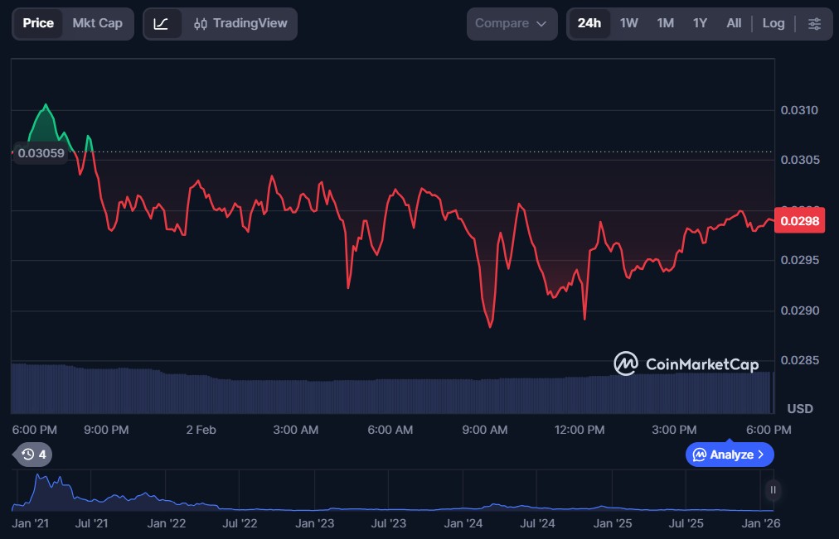Expand the Analyze button chevron

coord(761,455)
